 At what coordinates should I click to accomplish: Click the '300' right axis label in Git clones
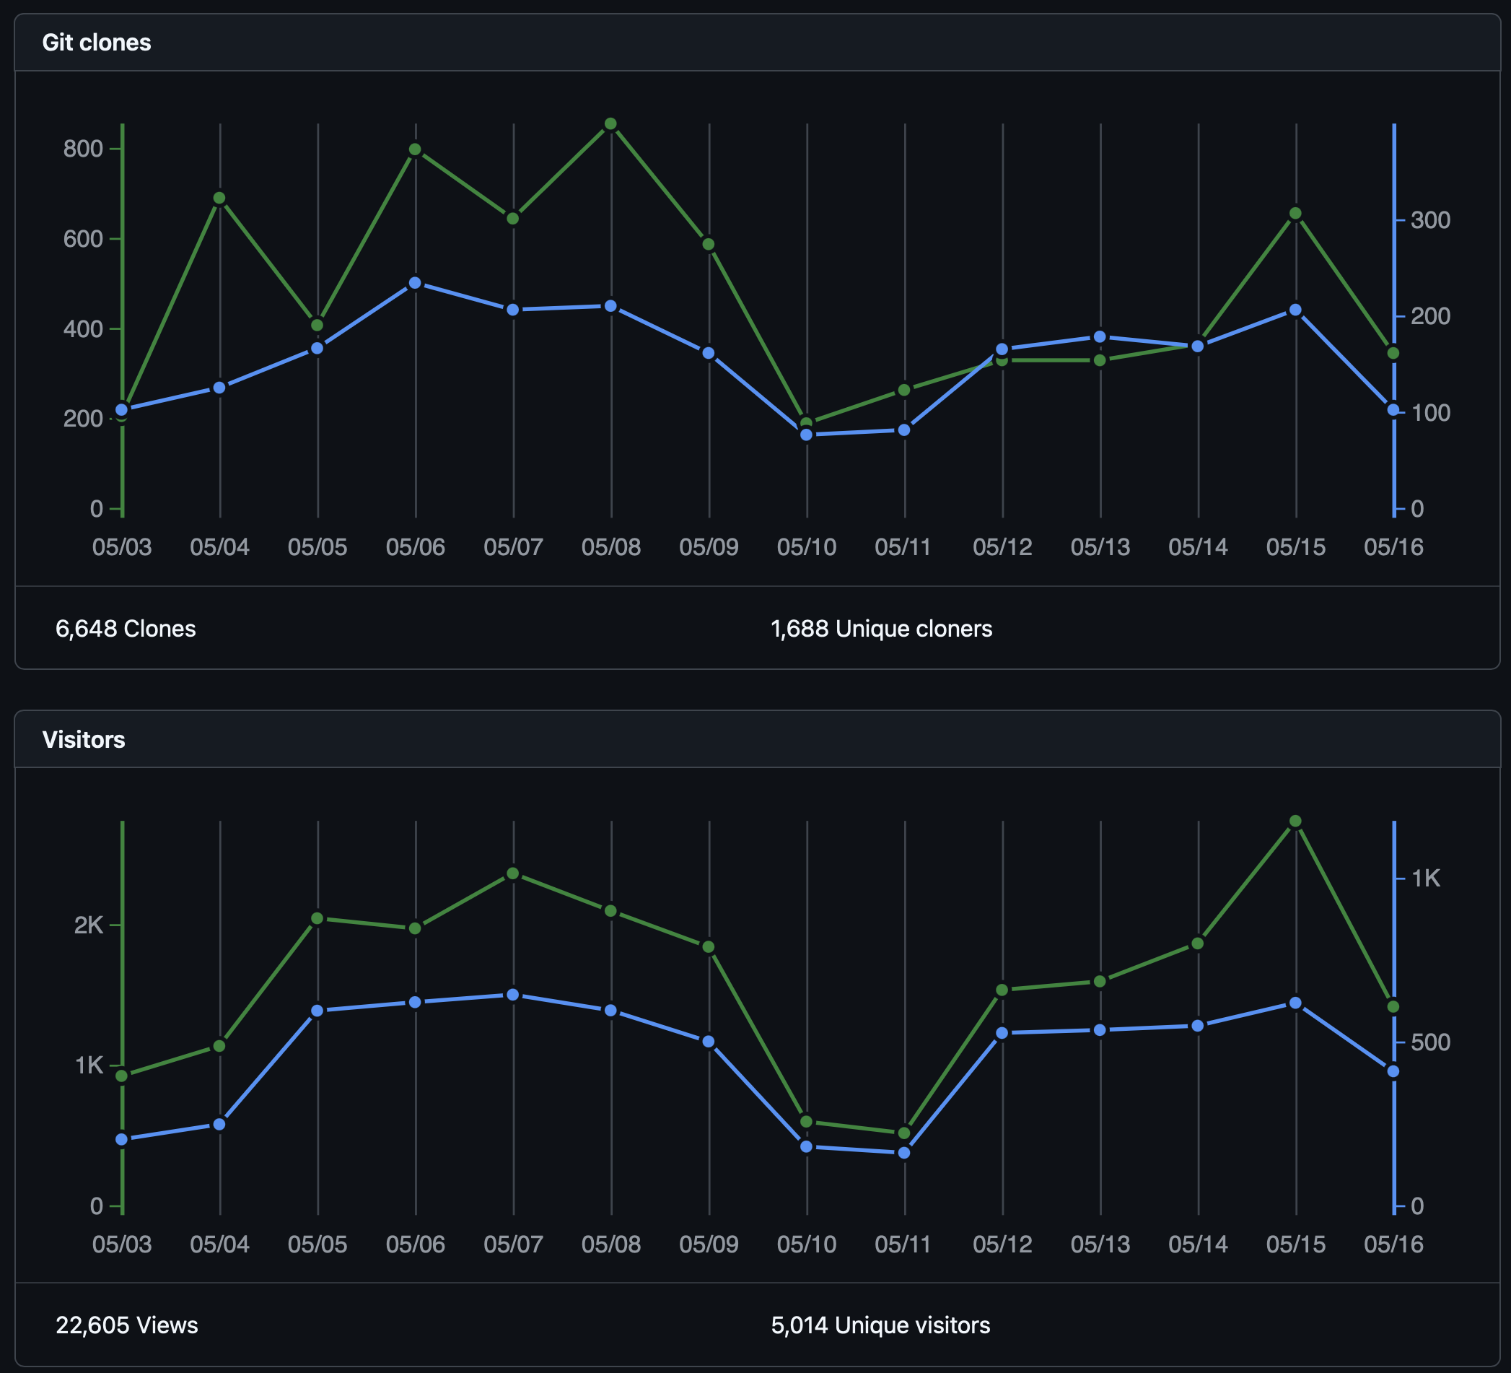pyautogui.click(x=1430, y=219)
